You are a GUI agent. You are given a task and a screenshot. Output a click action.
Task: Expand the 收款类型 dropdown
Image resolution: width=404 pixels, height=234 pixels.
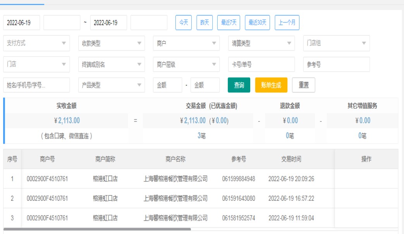coord(111,43)
